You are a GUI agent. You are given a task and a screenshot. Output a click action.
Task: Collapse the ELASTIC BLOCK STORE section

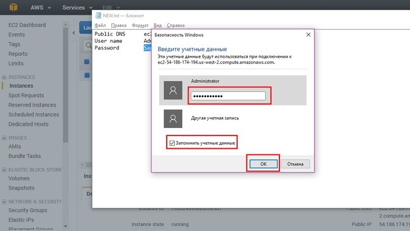coord(4,170)
